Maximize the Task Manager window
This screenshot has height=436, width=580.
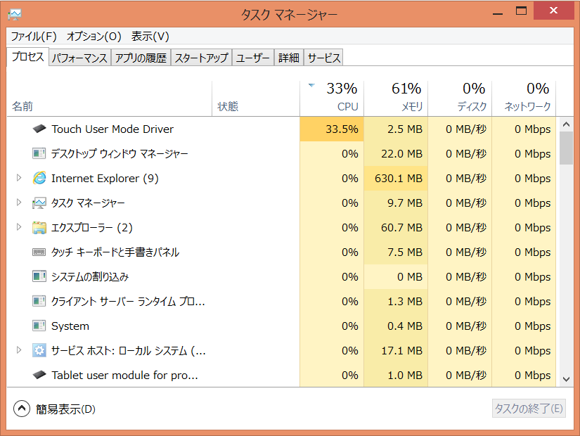click(521, 11)
